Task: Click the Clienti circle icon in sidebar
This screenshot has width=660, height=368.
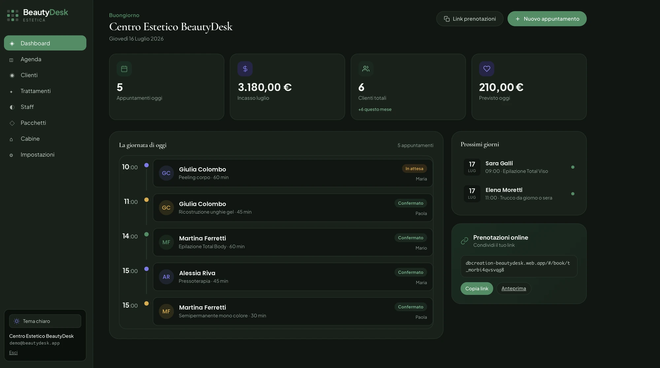Action: pos(12,75)
